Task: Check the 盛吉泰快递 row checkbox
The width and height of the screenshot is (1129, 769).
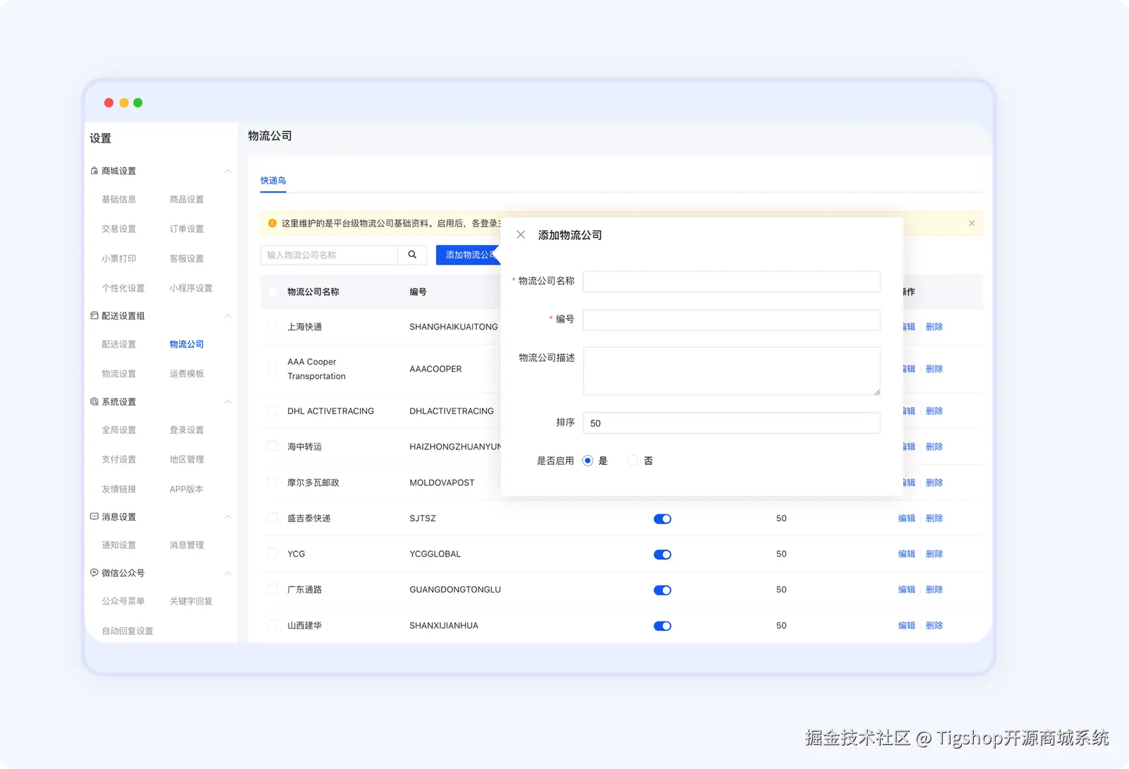Action: (x=272, y=518)
